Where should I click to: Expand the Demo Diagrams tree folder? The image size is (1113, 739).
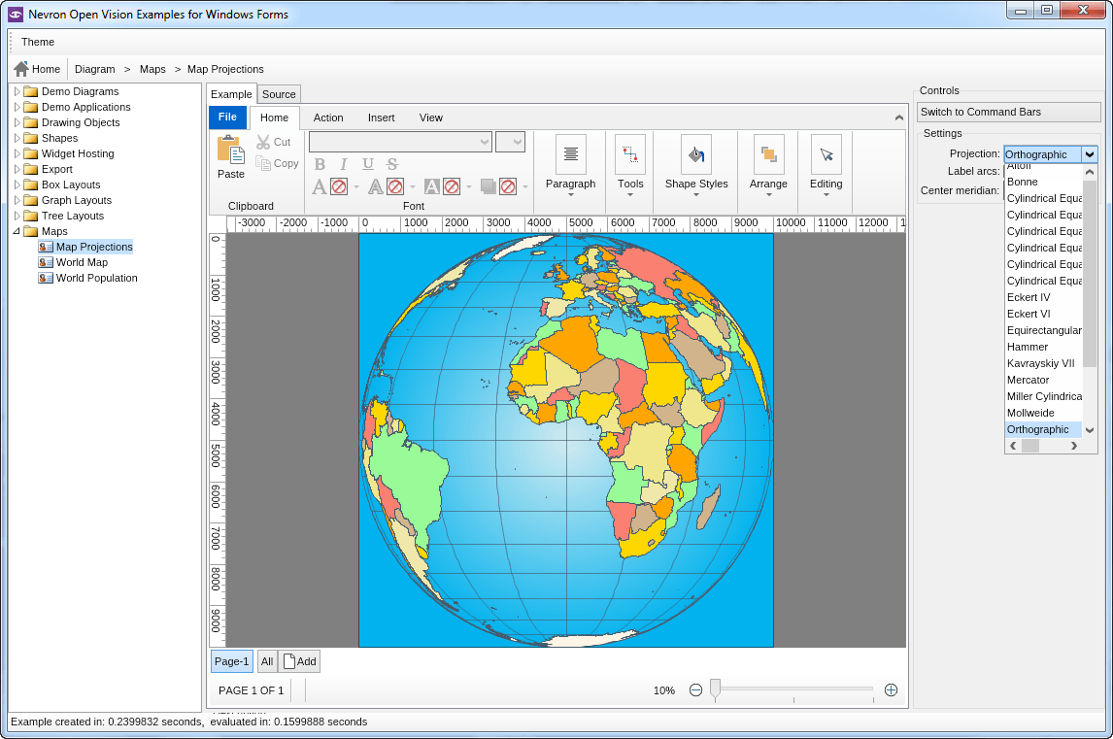[x=17, y=91]
